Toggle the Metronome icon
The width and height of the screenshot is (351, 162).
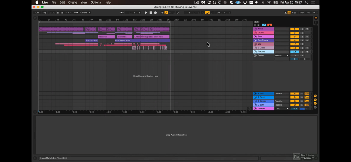[x=76, y=13]
